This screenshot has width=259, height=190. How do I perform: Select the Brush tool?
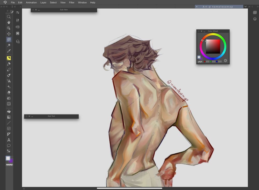(9, 70)
